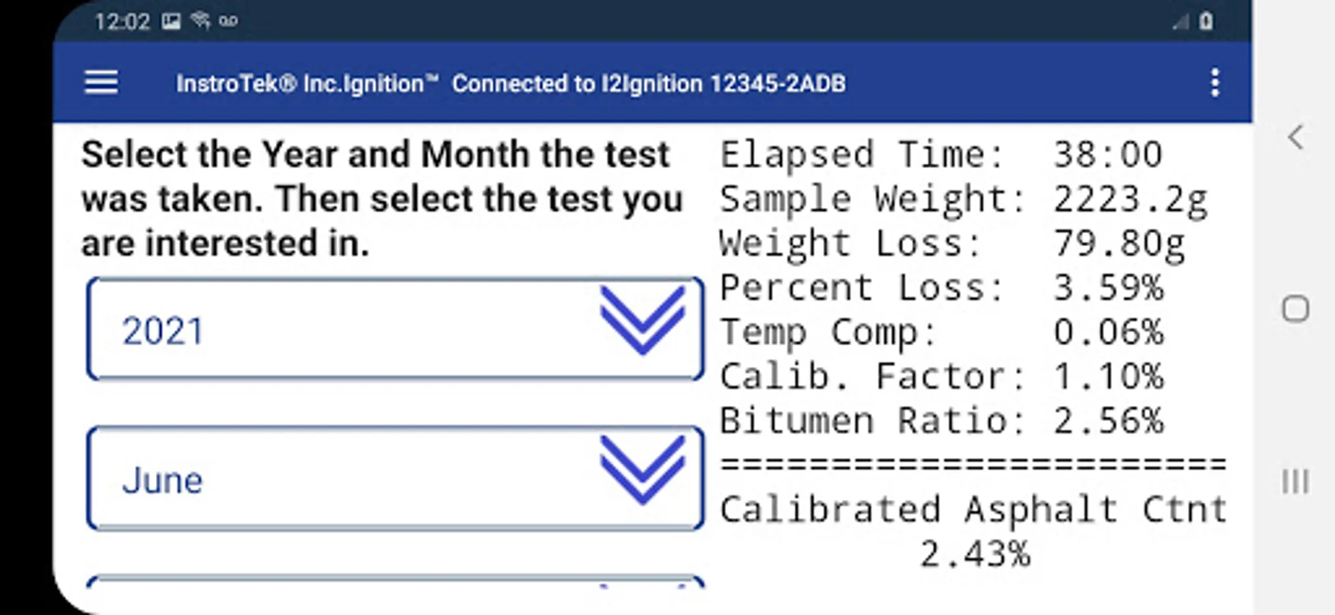
Task: Tap the Wi-Fi icon in status bar
Action: pyautogui.click(x=200, y=20)
